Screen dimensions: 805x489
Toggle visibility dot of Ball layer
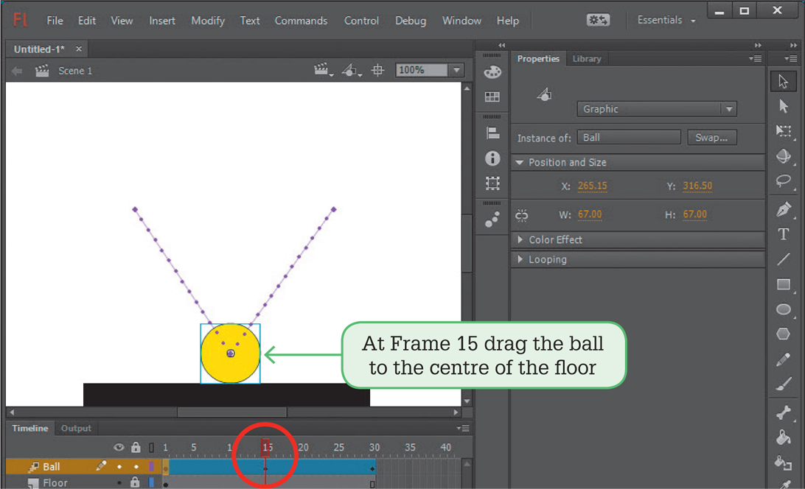(119, 467)
